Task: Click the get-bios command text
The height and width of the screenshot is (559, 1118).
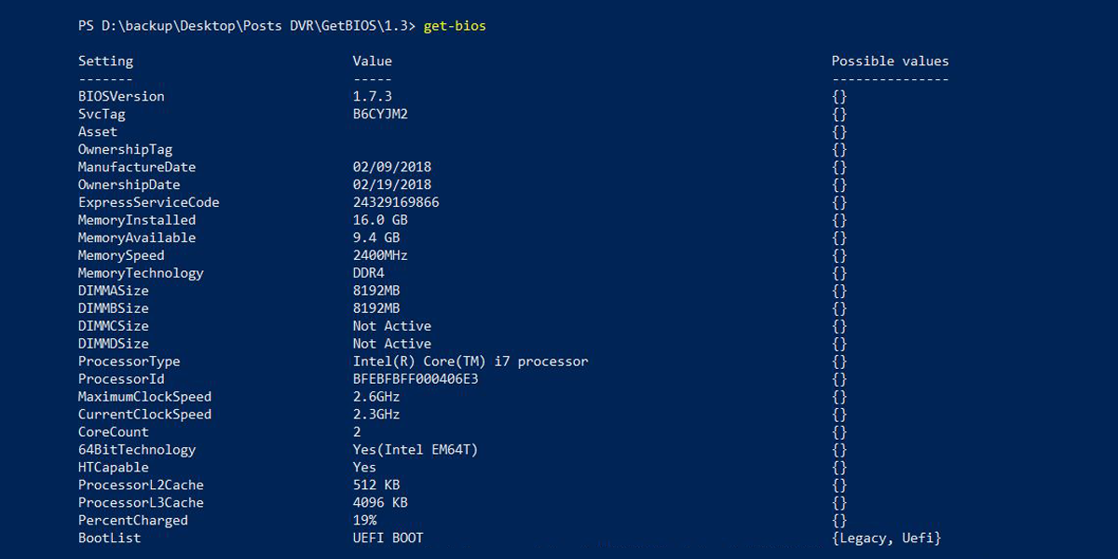Action: click(x=455, y=26)
